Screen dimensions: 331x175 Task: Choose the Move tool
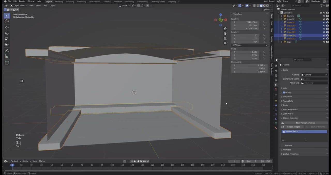tap(7, 28)
